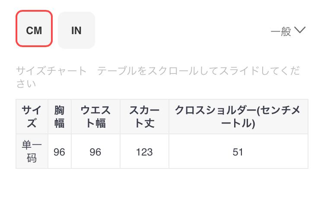Screen dimensions: 324x219
Task: Click the ウエスト幅 value 96 cell
Action: [95, 152]
